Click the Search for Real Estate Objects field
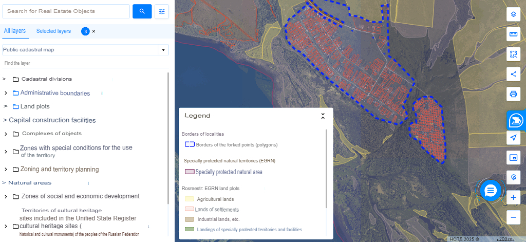This screenshot has height=242, width=526. pyautogui.click(x=66, y=11)
